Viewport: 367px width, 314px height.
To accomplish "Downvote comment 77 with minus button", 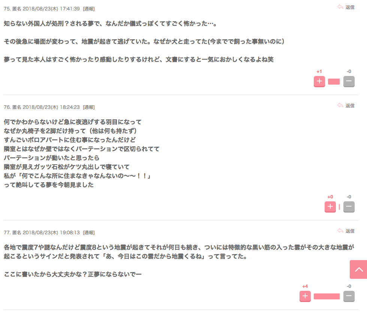I will point(349,296).
